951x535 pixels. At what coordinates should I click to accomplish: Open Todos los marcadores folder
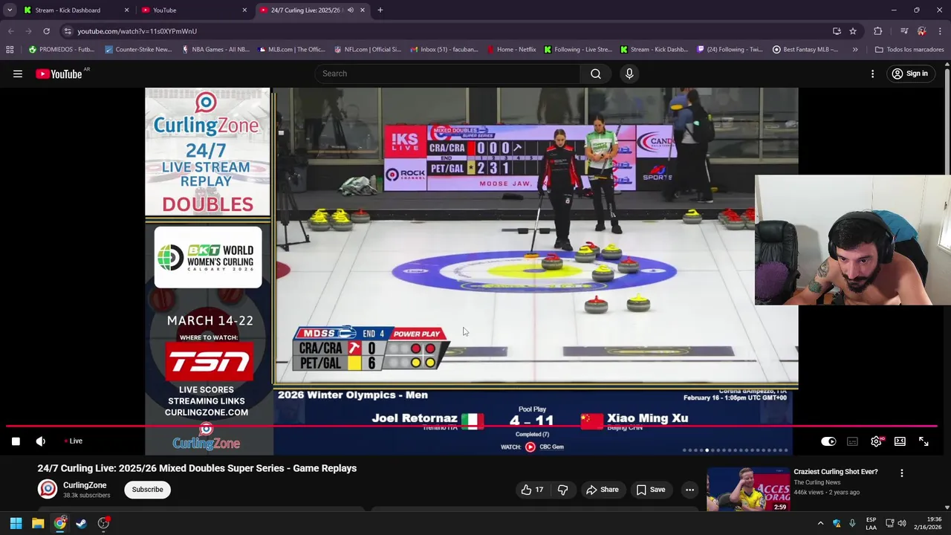pyautogui.click(x=909, y=50)
